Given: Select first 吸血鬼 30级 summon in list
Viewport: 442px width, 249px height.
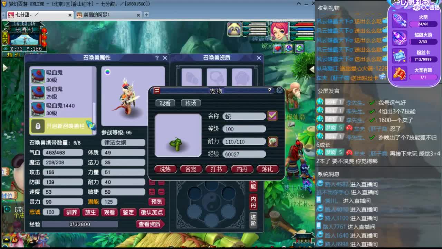Looking at the screenshot, I should (61, 76).
